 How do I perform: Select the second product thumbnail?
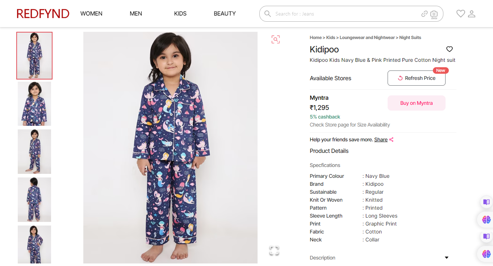(x=34, y=104)
